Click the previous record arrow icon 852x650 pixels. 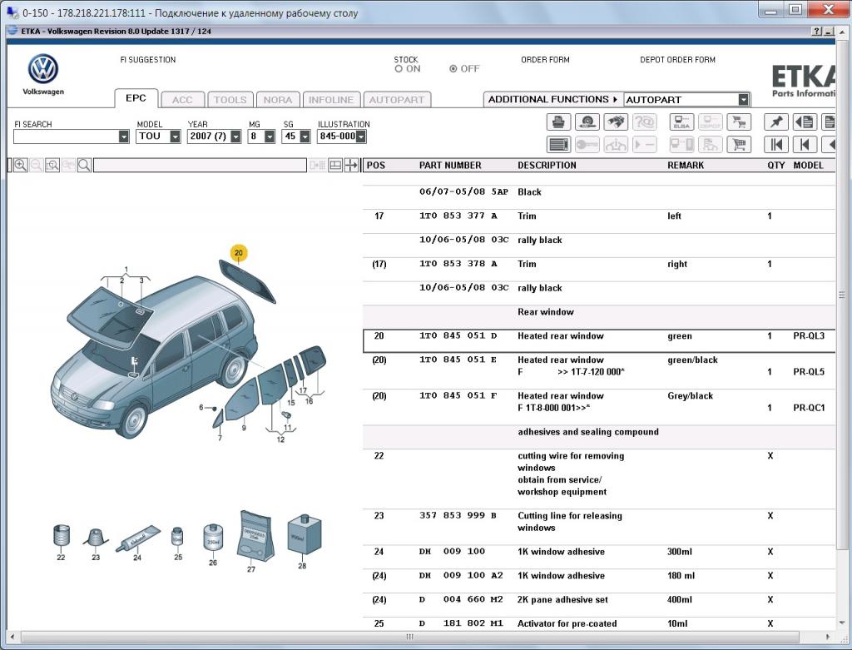[805, 144]
